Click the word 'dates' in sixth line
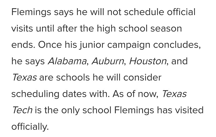This screenshot has width=216, height=137. tap(74, 94)
